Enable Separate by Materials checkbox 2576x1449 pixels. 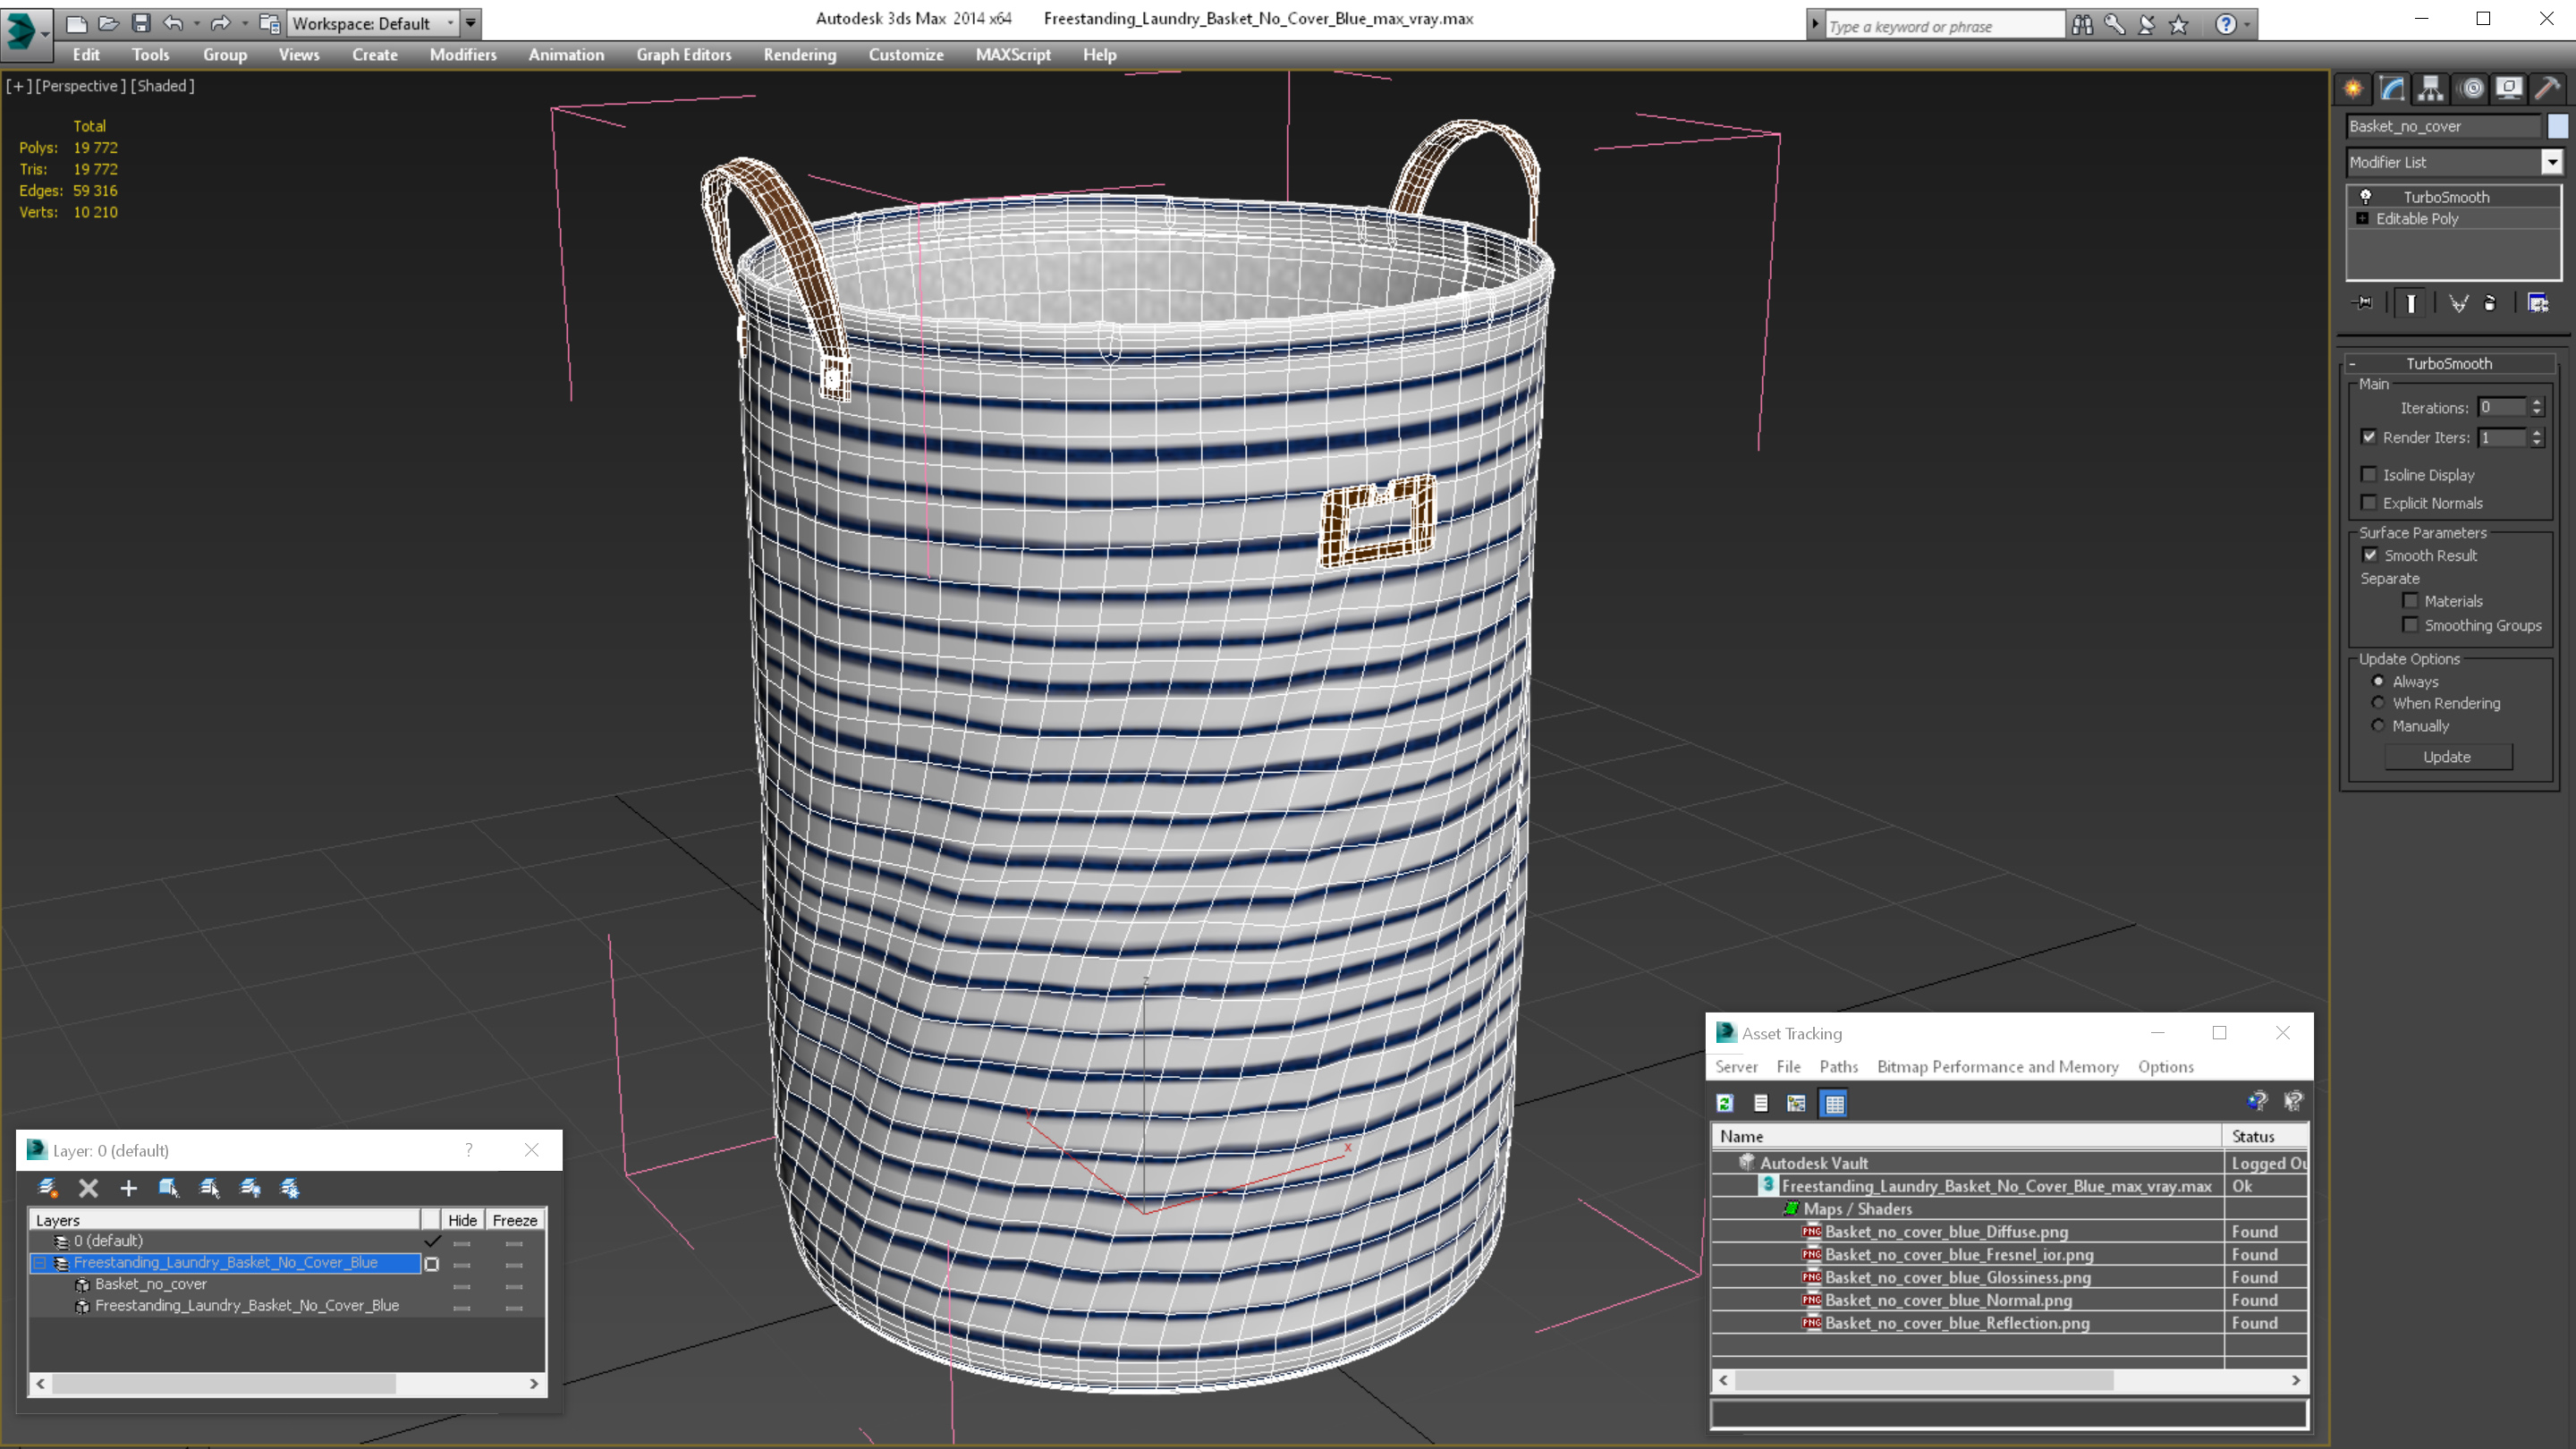2410,600
